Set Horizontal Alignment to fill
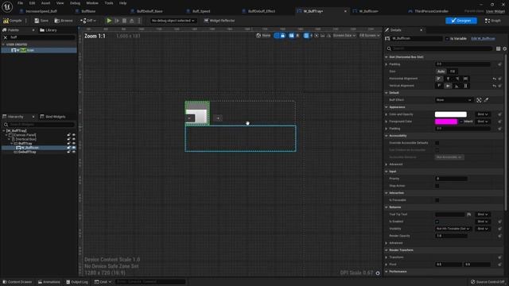 point(465,79)
